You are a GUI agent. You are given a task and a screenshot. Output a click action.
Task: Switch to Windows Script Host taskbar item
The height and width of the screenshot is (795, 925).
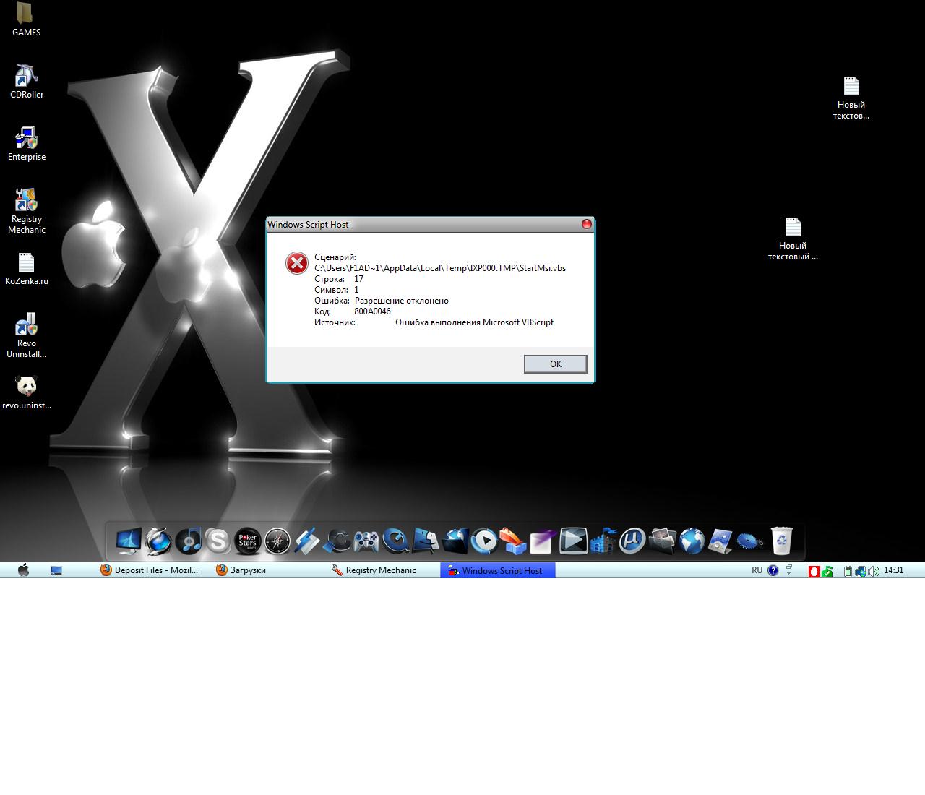(x=497, y=570)
